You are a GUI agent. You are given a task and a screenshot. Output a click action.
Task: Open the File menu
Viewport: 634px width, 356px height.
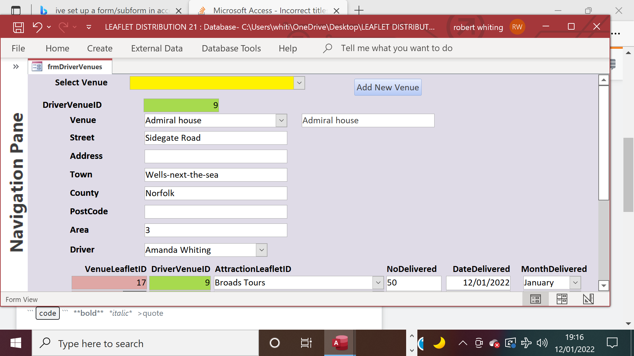[18, 48]
